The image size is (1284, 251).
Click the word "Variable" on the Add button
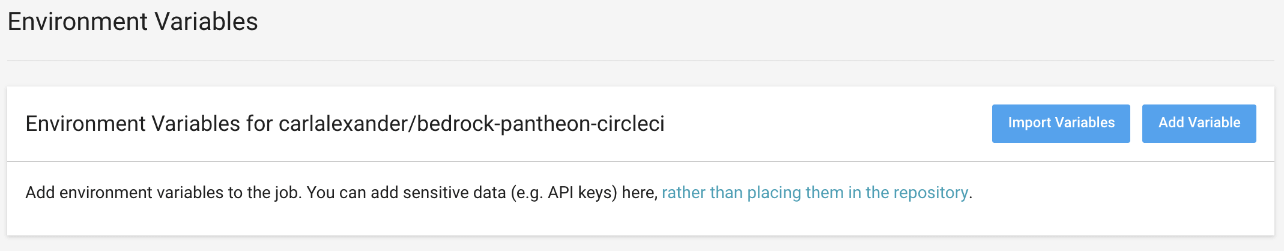click(1214, 123)
